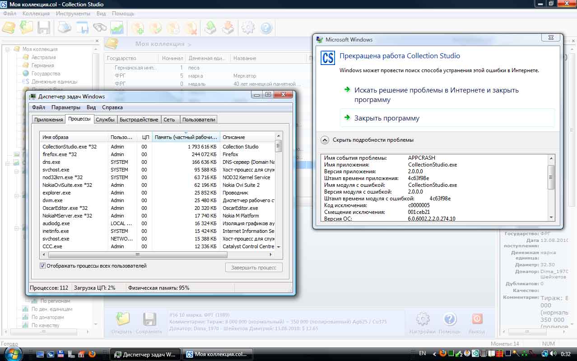The width and height of the screenshot is (577, 361).
Task: Click the printer icon in Collection Studio toolbar
Action: tap(65, 28)
